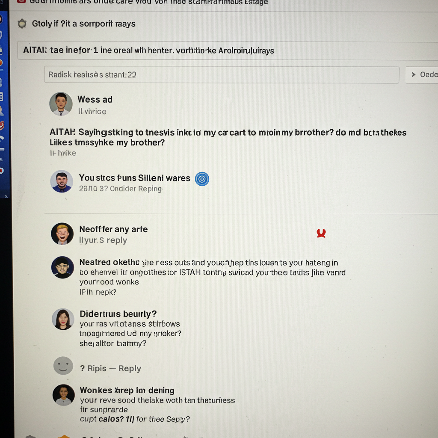Open the 'Wonkes xrep' commenter avatar
The height and width of the screenshot is (438, 438).
point(64,395)
